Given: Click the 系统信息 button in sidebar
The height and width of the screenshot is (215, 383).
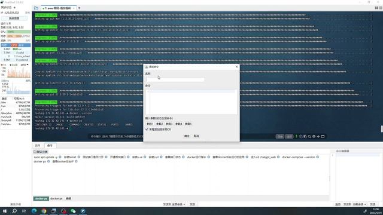Looking at the screenshot, I should click(14, 19).
